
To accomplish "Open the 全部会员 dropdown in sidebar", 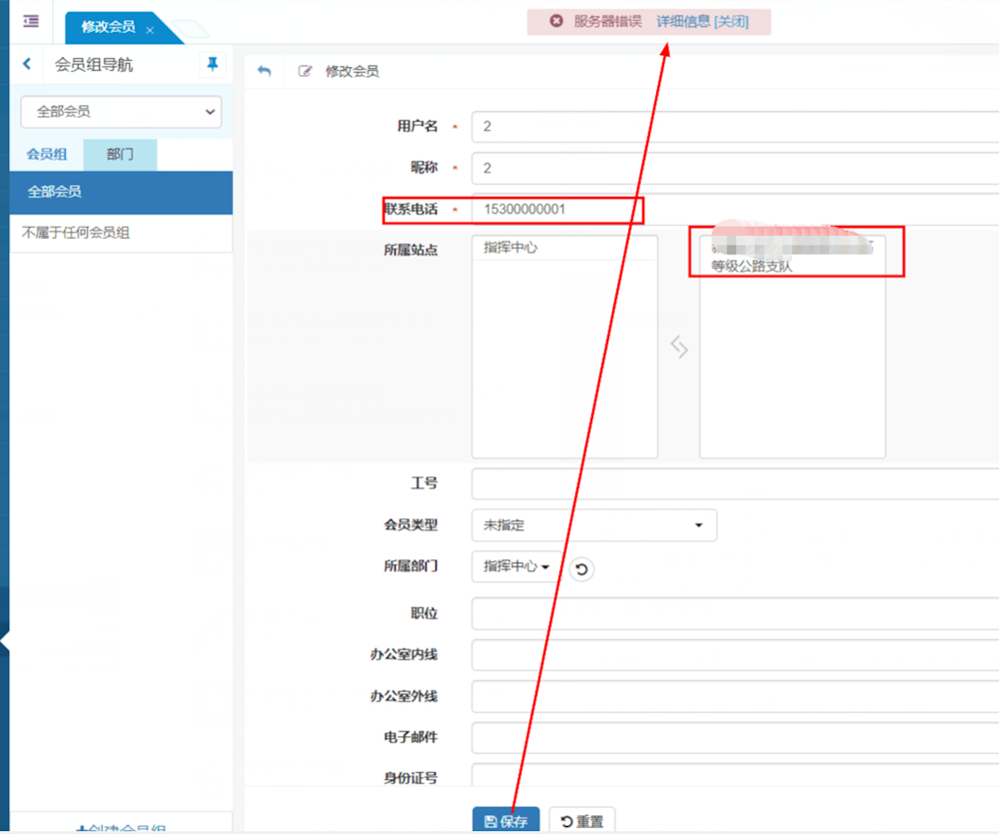I will (121, 112).
